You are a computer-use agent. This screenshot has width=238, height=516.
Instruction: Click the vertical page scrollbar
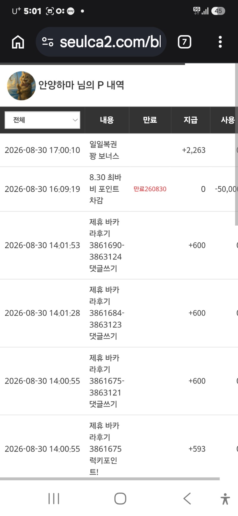pyautogui.click(x=237, y=144)
